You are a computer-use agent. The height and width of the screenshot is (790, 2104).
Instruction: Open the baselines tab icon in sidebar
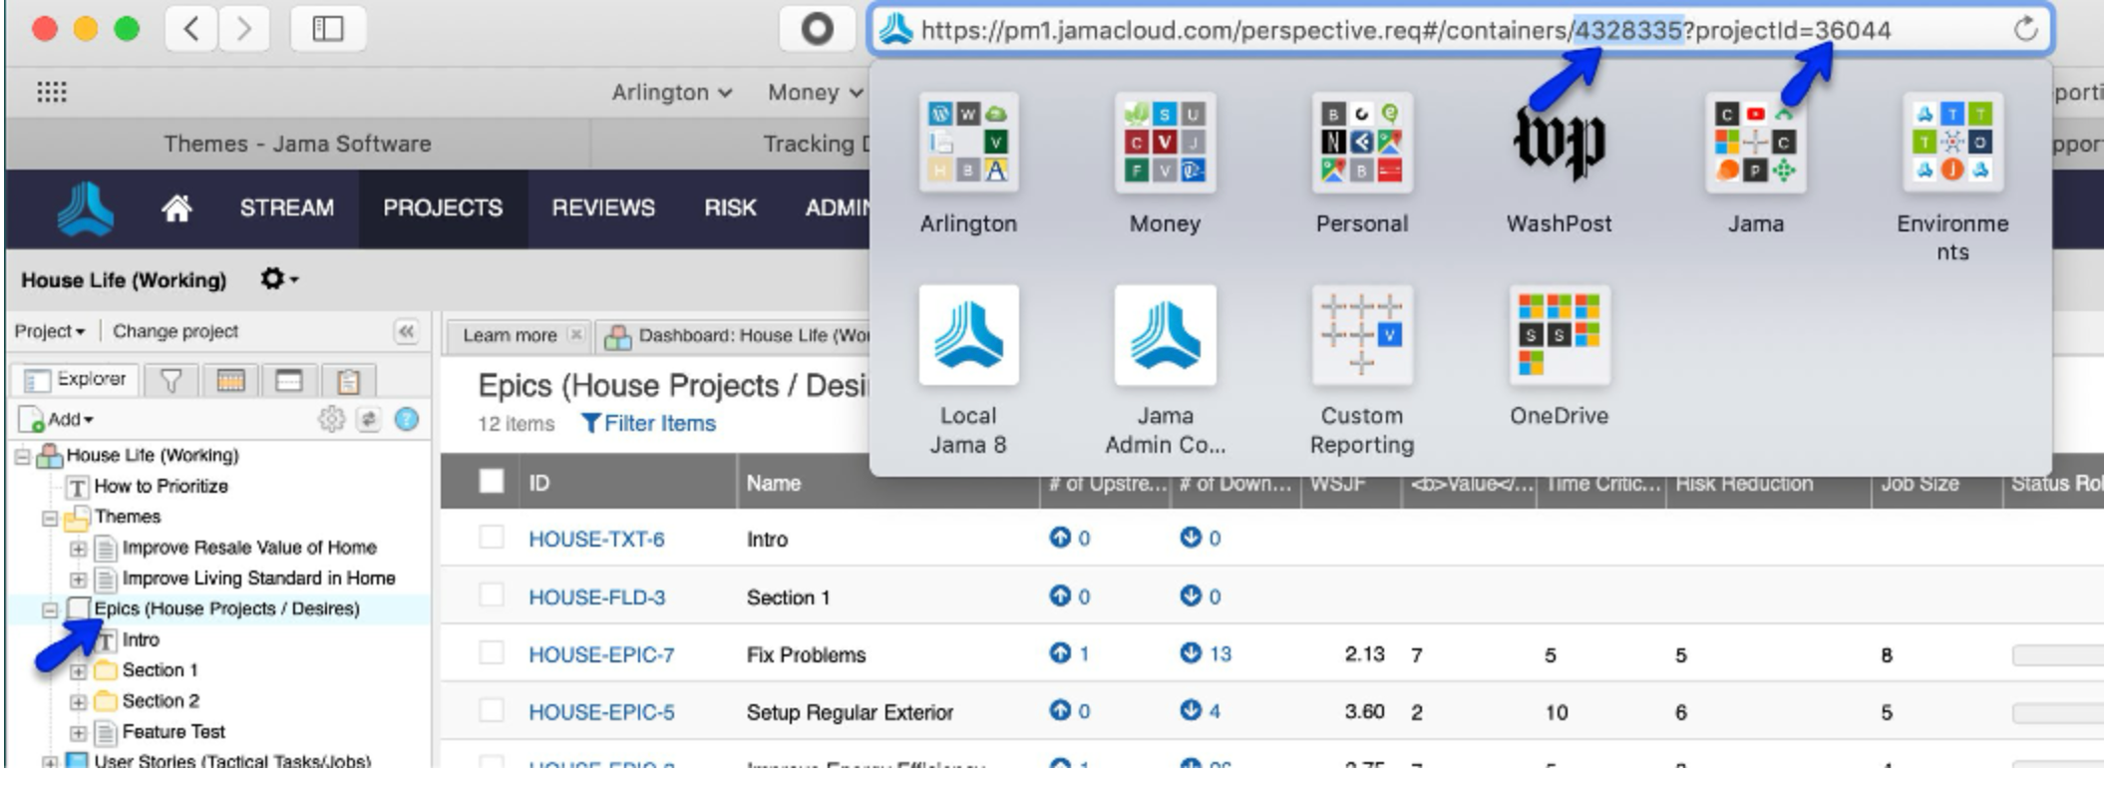289,380
